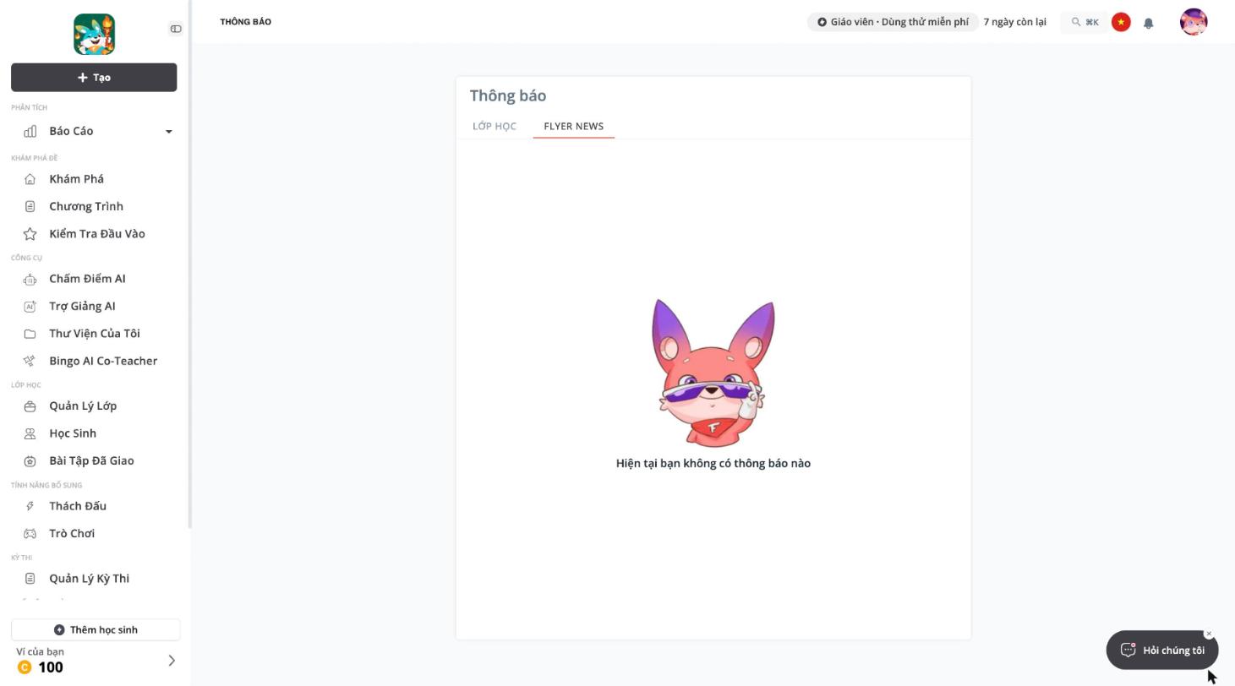Open the Bài Tập Đã Giao icon
The image size is (1235, 686).
point(30,460)
